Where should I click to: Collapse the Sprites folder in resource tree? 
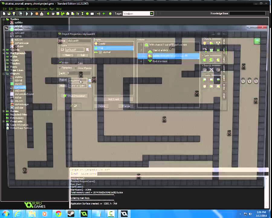point(4,19)
